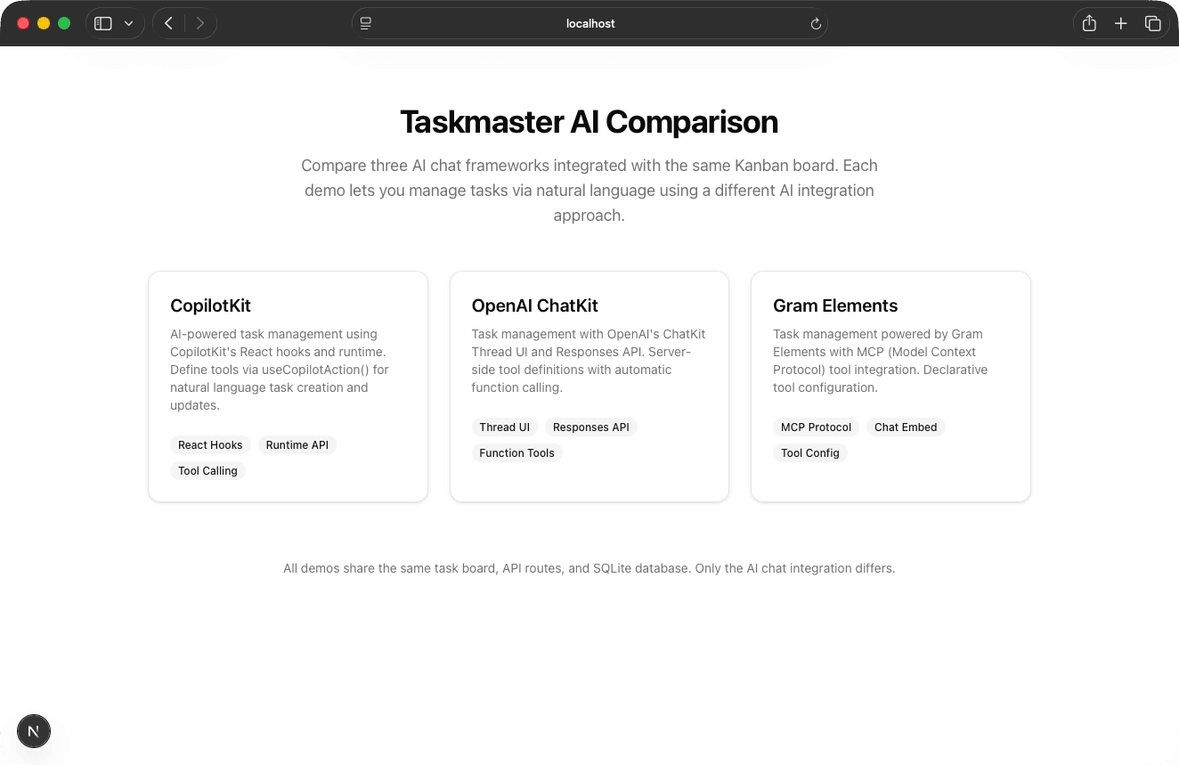Click the localhost address bar
The height and width of the screenshot is (765, 1179).
coord(589,23)
